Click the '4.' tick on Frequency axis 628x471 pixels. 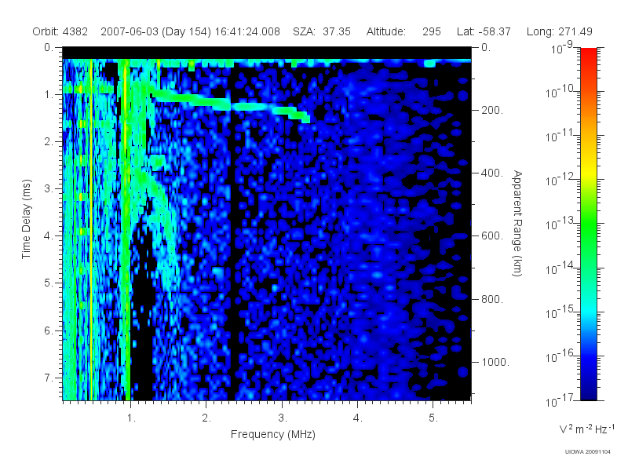tap(358, 418)
